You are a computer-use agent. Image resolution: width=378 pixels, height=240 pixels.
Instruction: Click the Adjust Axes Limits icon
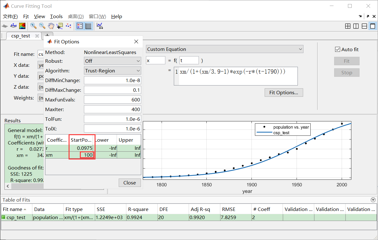click(100, 26)
